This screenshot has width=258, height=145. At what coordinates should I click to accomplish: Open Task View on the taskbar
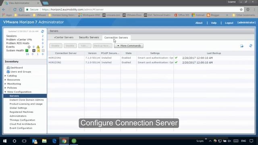click(x=24, y=141)
